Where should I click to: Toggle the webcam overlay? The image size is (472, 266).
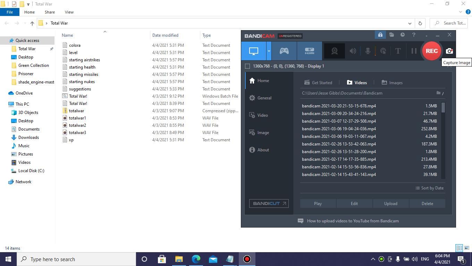334,51
